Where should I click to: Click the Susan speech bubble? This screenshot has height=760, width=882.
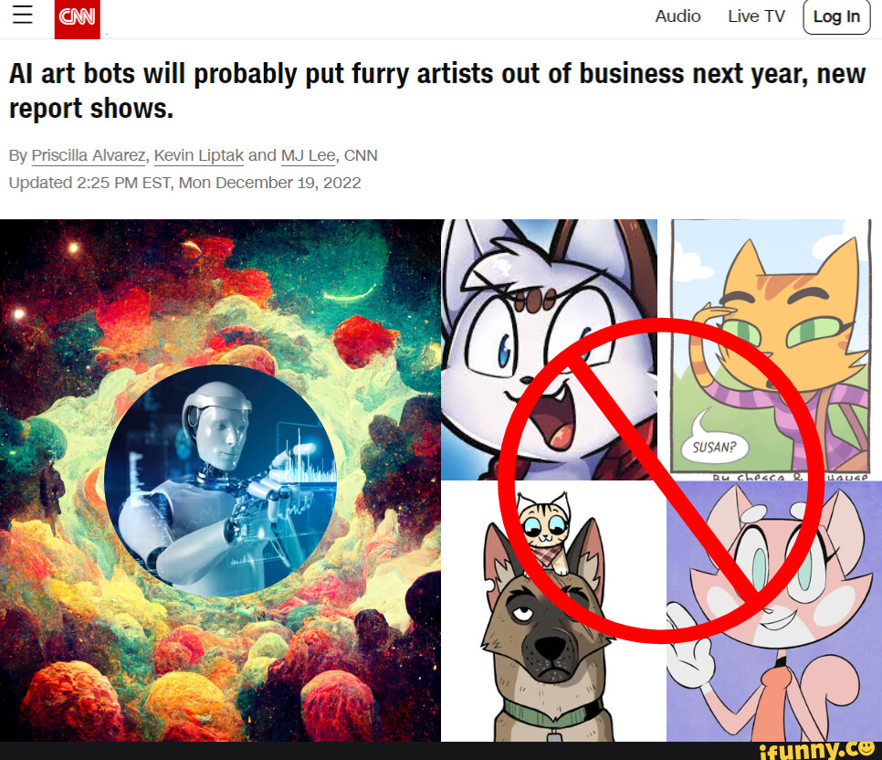714,447
